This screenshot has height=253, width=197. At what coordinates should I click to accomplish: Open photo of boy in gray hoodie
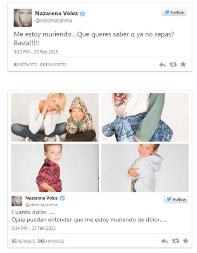[145, 168]
